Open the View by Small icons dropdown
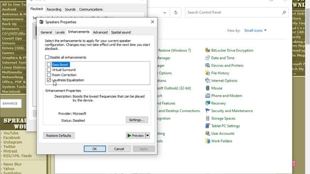 (x=255, y=30)
